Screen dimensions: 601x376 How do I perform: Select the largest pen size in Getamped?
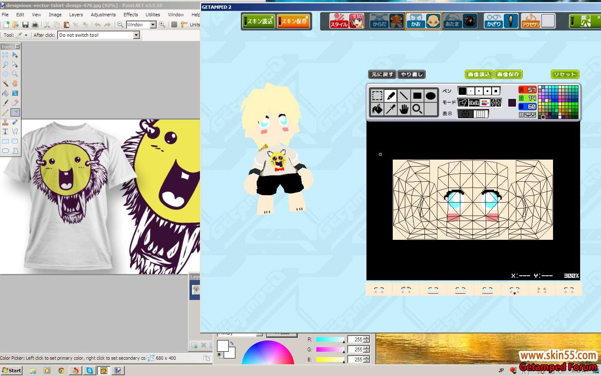pyautogui.click(x=496, y=91)
